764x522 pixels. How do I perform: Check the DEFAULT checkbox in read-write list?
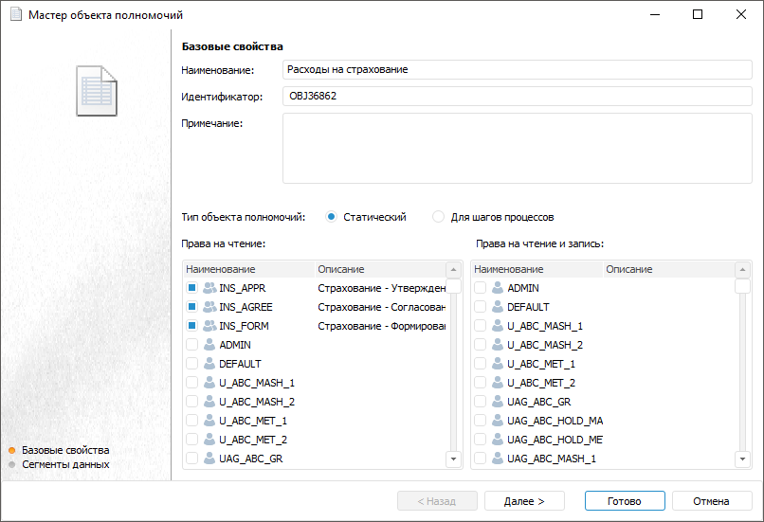pyautogui.click(x=480, y=307)
